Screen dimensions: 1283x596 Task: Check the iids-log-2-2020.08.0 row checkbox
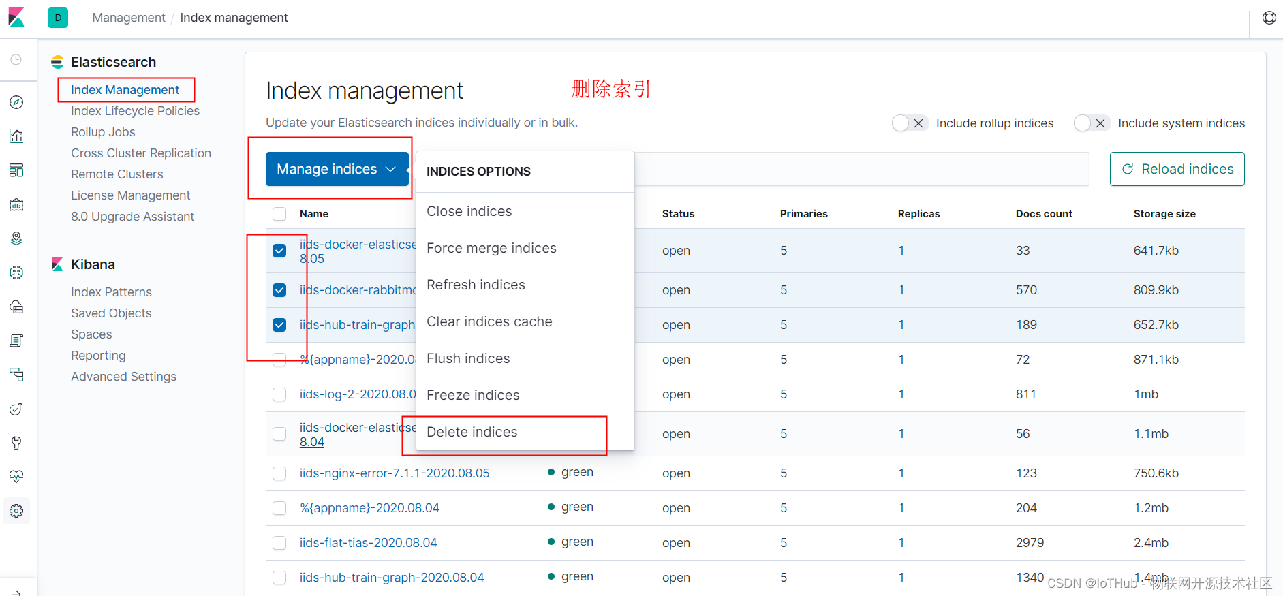pyautogui.click(x=279, y=394)
